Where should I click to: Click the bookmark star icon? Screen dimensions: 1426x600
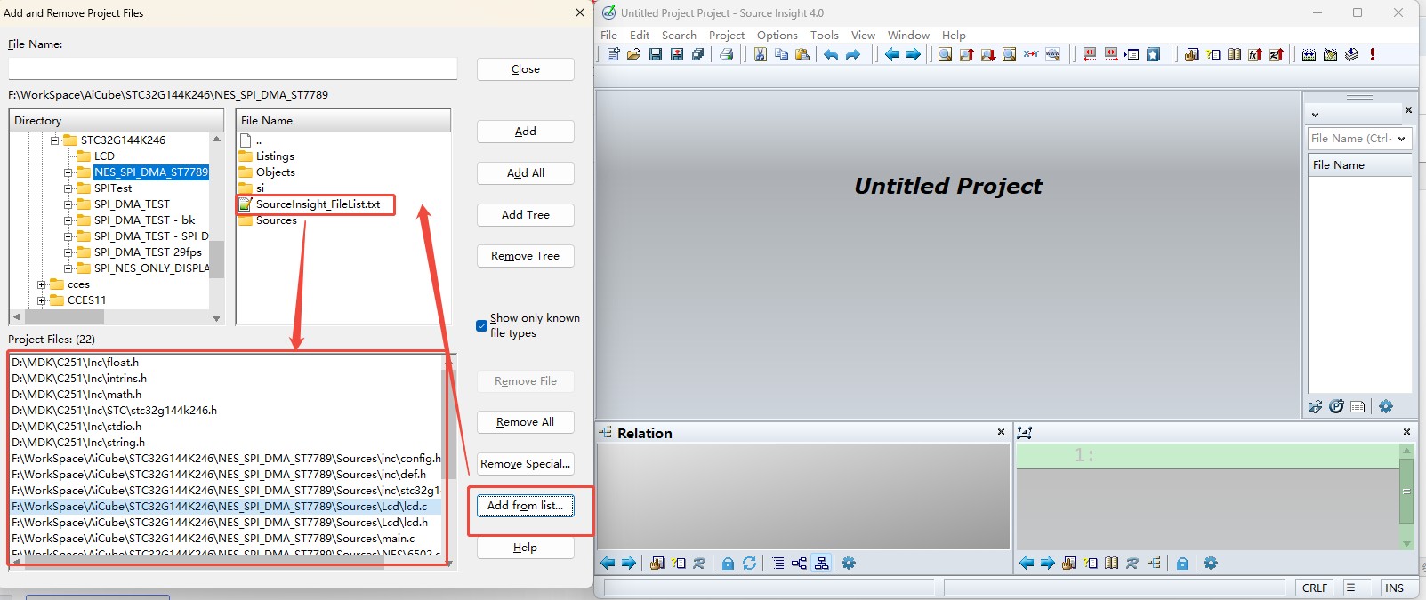pyautogui.click(x=1154, y=54)
